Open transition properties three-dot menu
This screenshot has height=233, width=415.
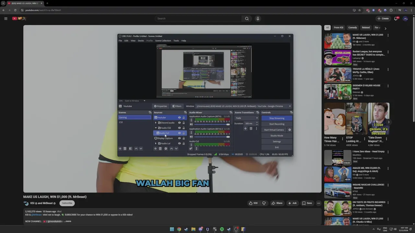256,128
